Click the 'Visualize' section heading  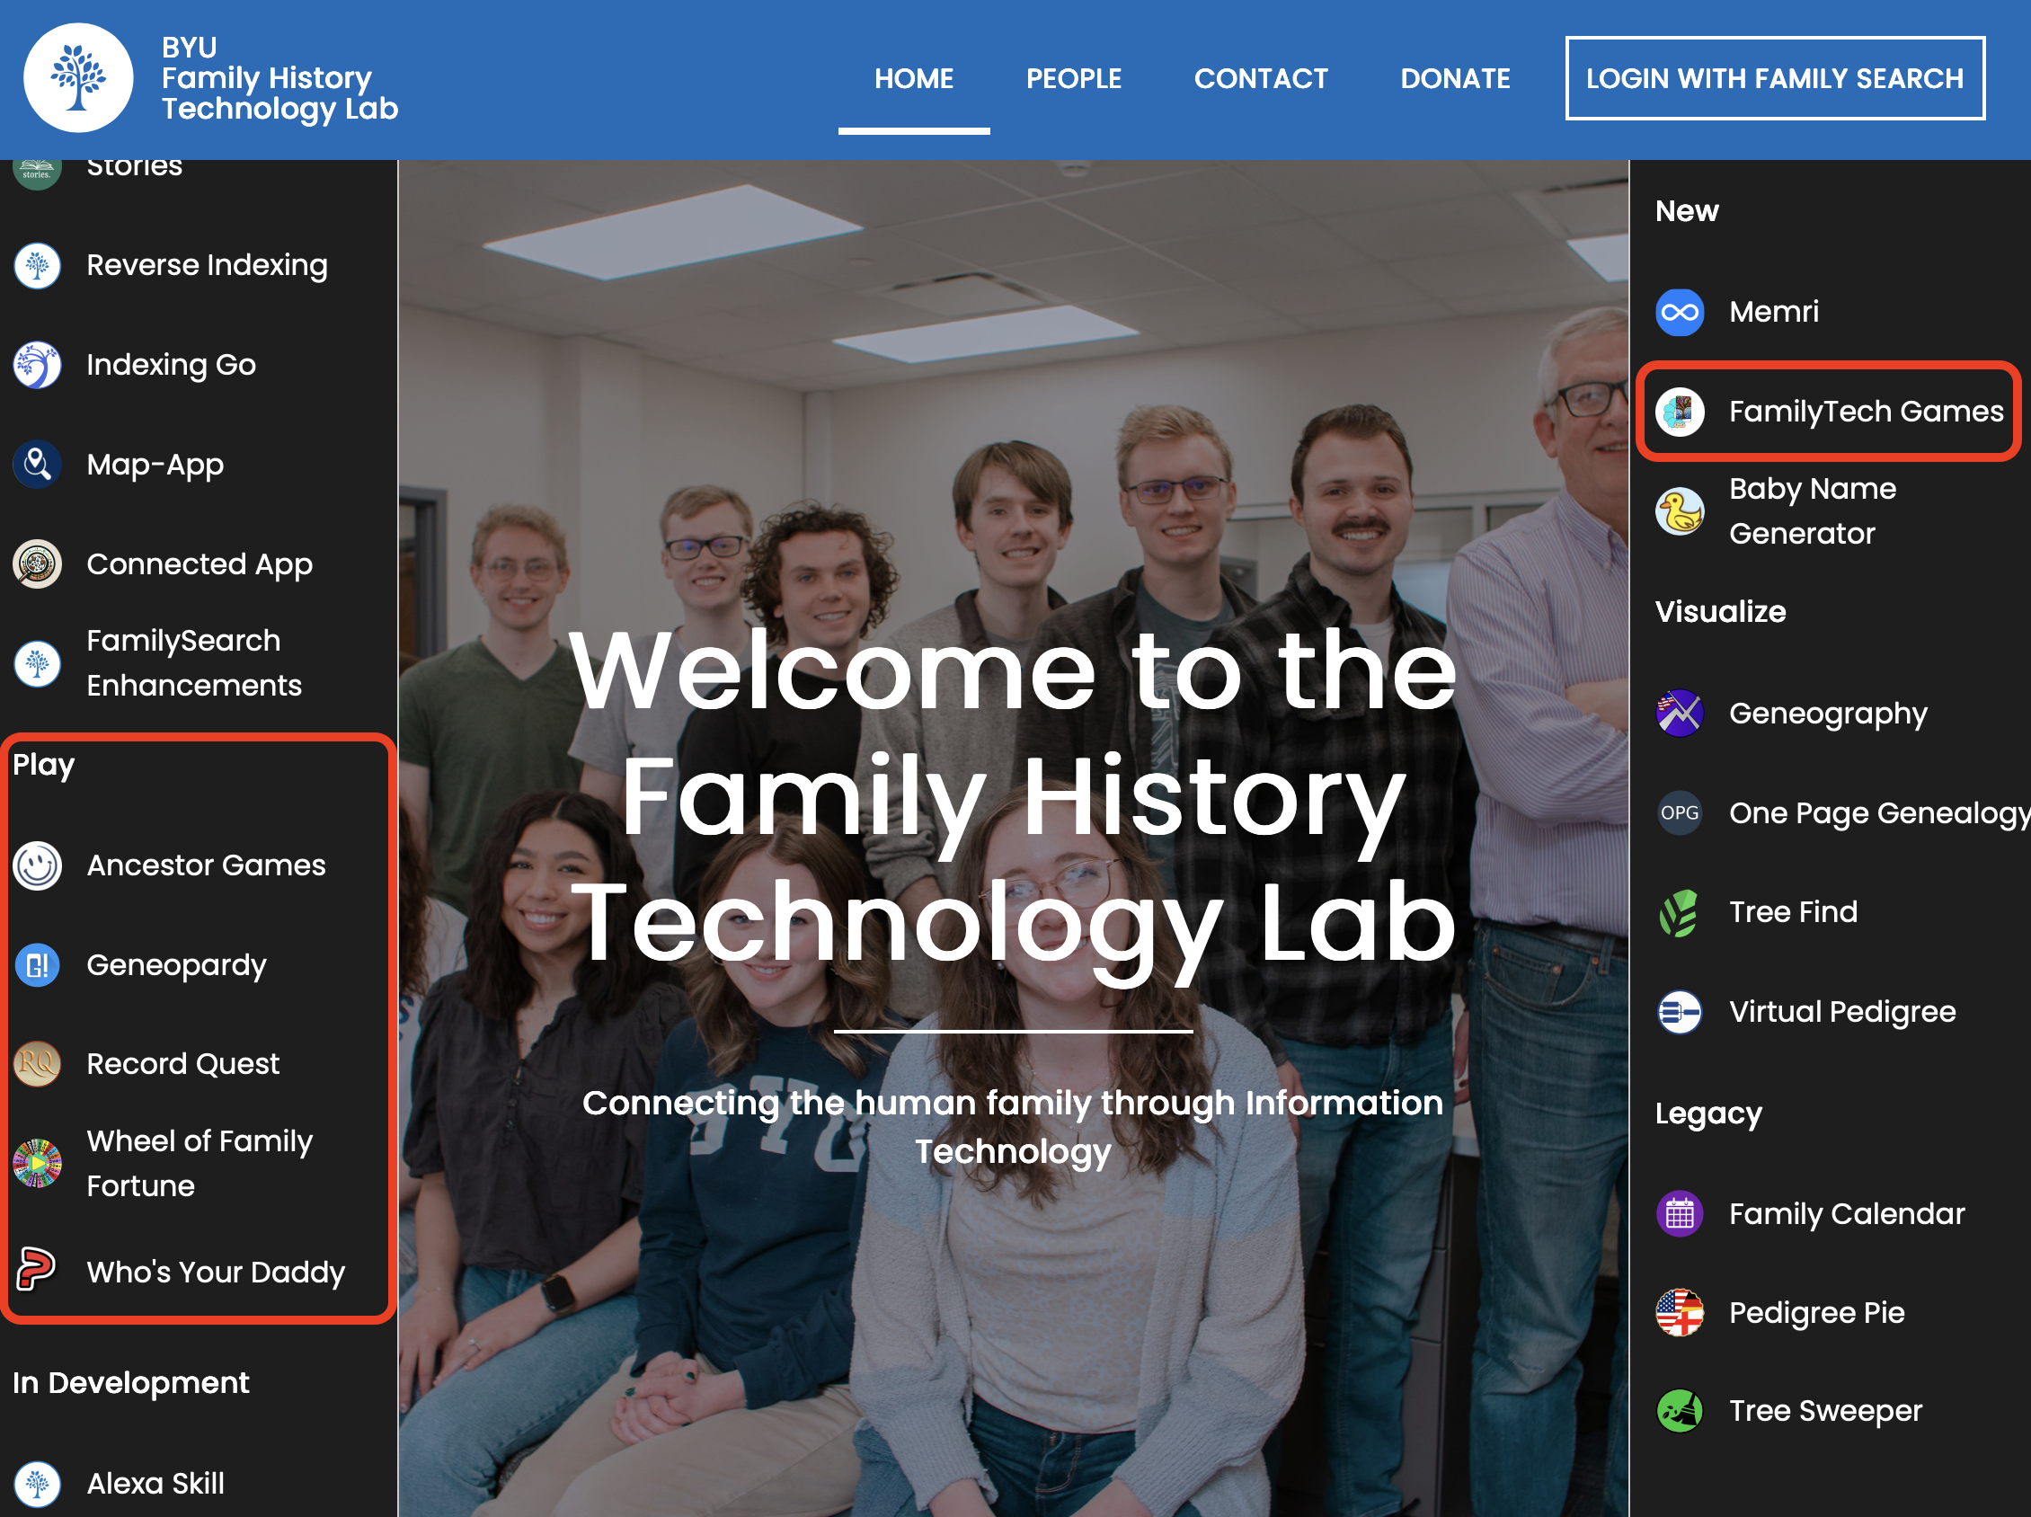[1720, 612]
